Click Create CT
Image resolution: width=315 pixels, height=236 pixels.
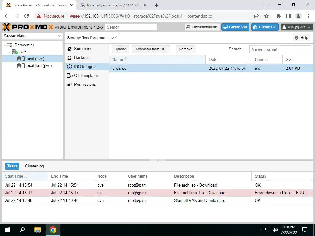pyautogui.click(x=265, y=27)
